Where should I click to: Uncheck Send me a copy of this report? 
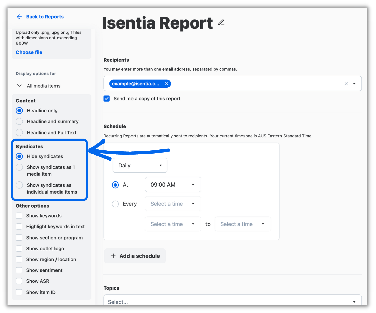[107, 99]
